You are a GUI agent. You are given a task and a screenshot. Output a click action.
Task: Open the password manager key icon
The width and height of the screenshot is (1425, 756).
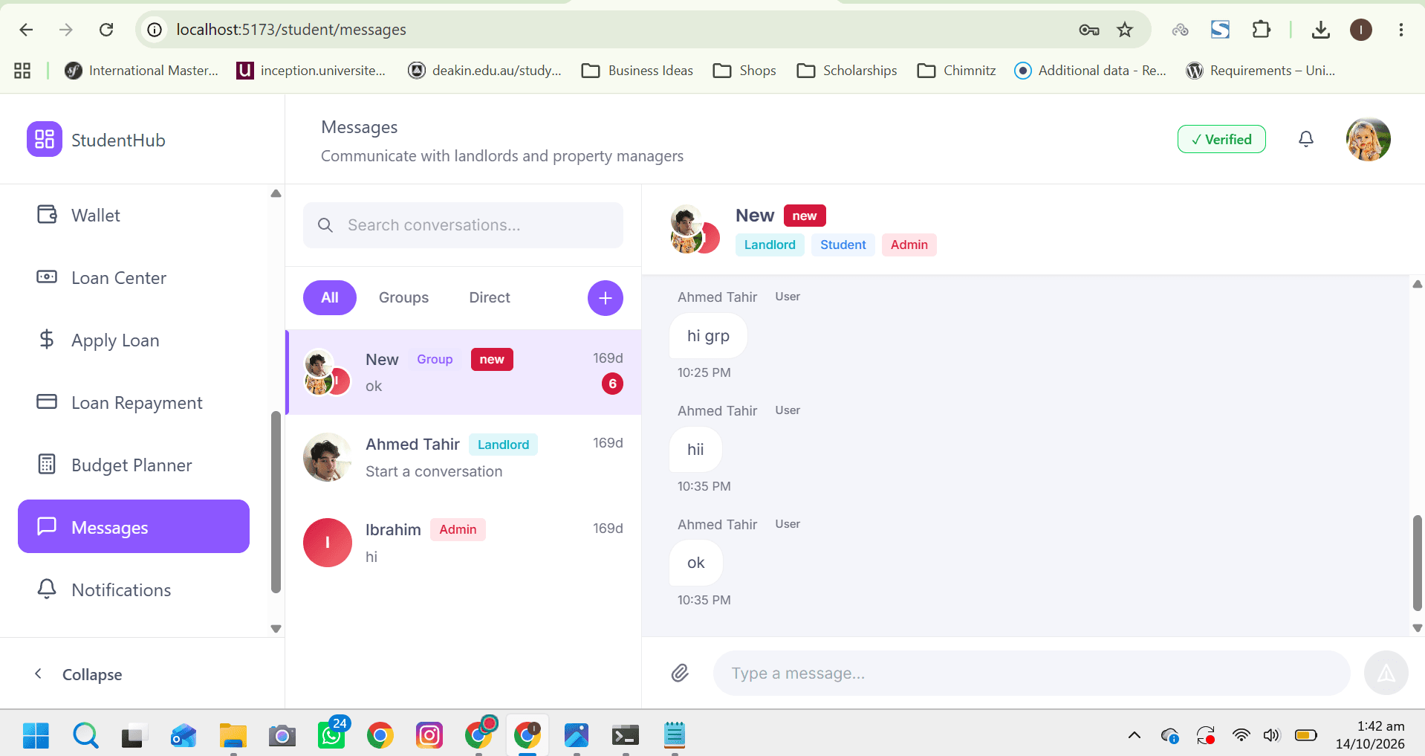tap(1089, 30)
